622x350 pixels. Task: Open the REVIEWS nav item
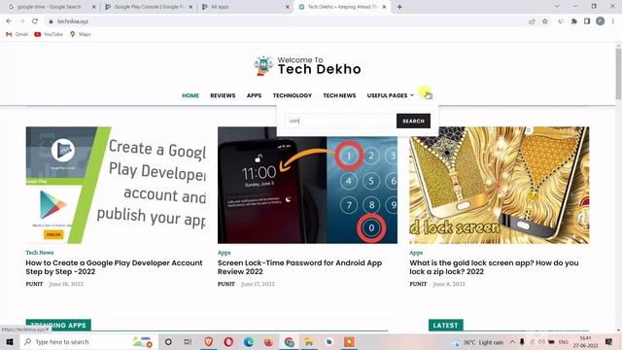[223, 95]
